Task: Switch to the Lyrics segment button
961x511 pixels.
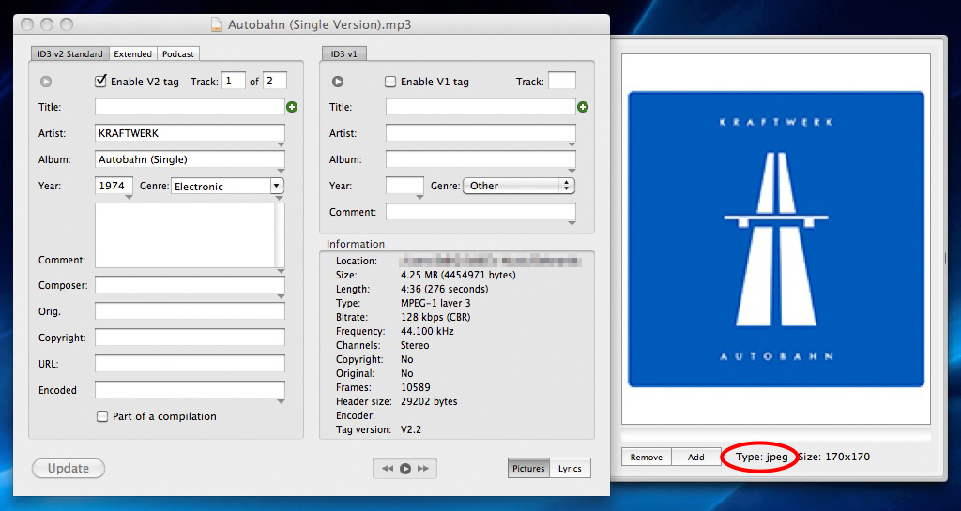Action: point(570,469)
